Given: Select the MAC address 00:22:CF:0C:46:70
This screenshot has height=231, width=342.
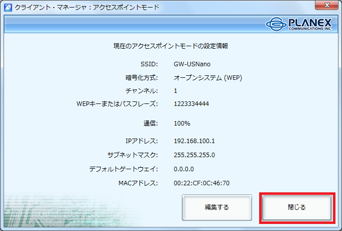Looking at the screenshot, I should [x=201, y=183].
